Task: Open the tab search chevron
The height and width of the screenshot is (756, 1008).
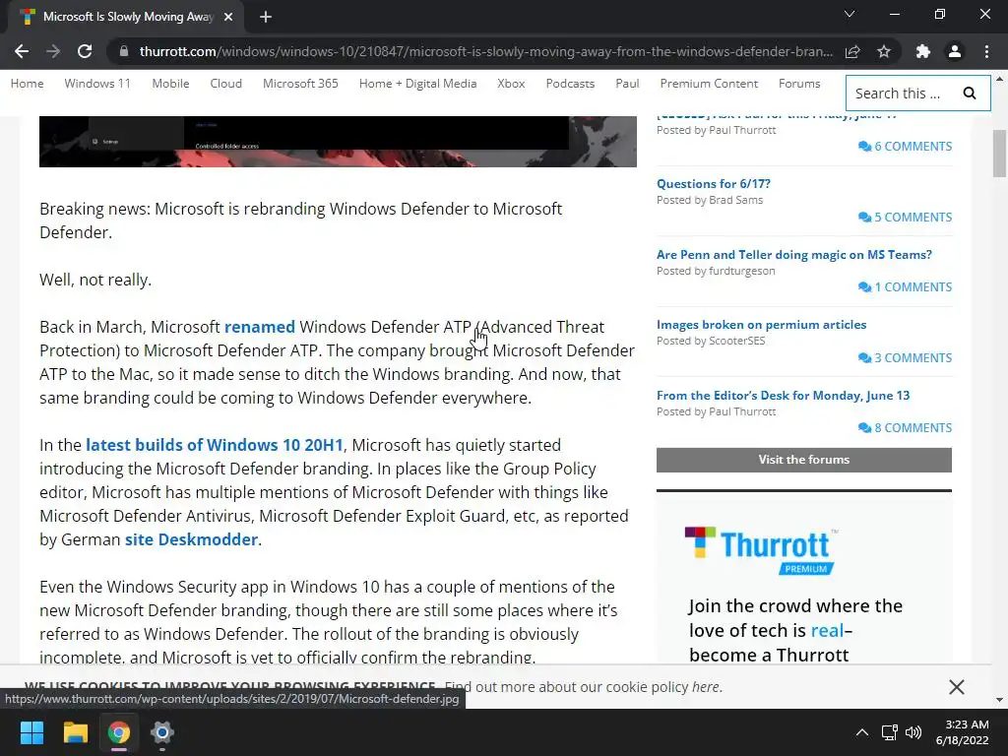Action: tap(850, 14)
